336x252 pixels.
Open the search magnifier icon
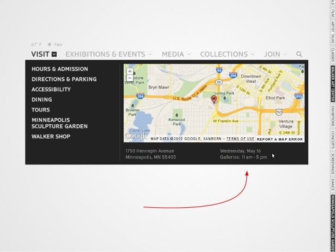pyautogui.click(x=299, y=54)
